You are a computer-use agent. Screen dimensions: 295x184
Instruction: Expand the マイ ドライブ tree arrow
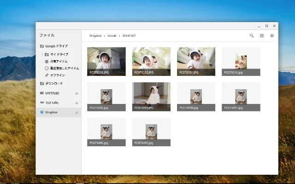(x=42, y=55)
